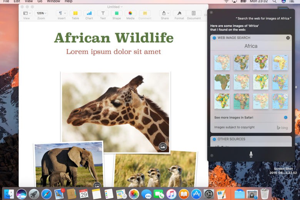The height and width of the screenshot is (200, 300).
Task: Open the Help menu
Action: (68, 2)
